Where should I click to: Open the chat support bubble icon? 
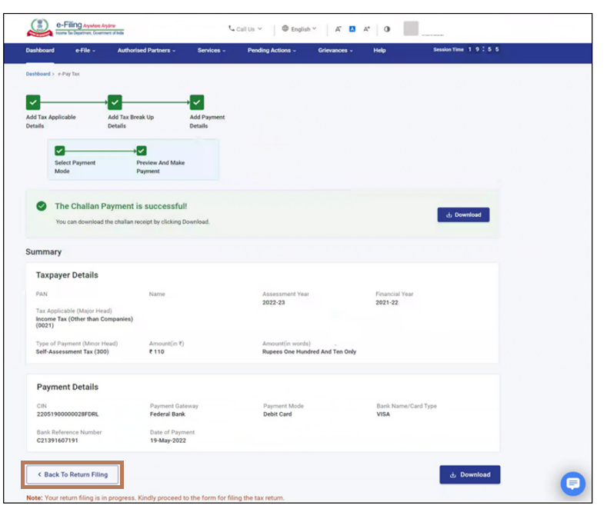(572, 484)
